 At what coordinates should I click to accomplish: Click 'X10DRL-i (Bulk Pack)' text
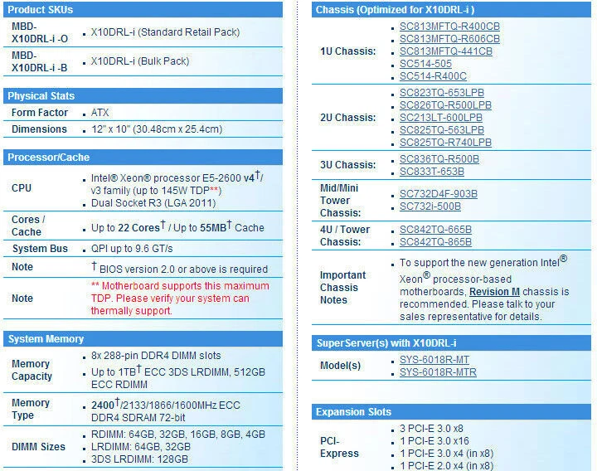pyautogui.click(x=140, y=61)
